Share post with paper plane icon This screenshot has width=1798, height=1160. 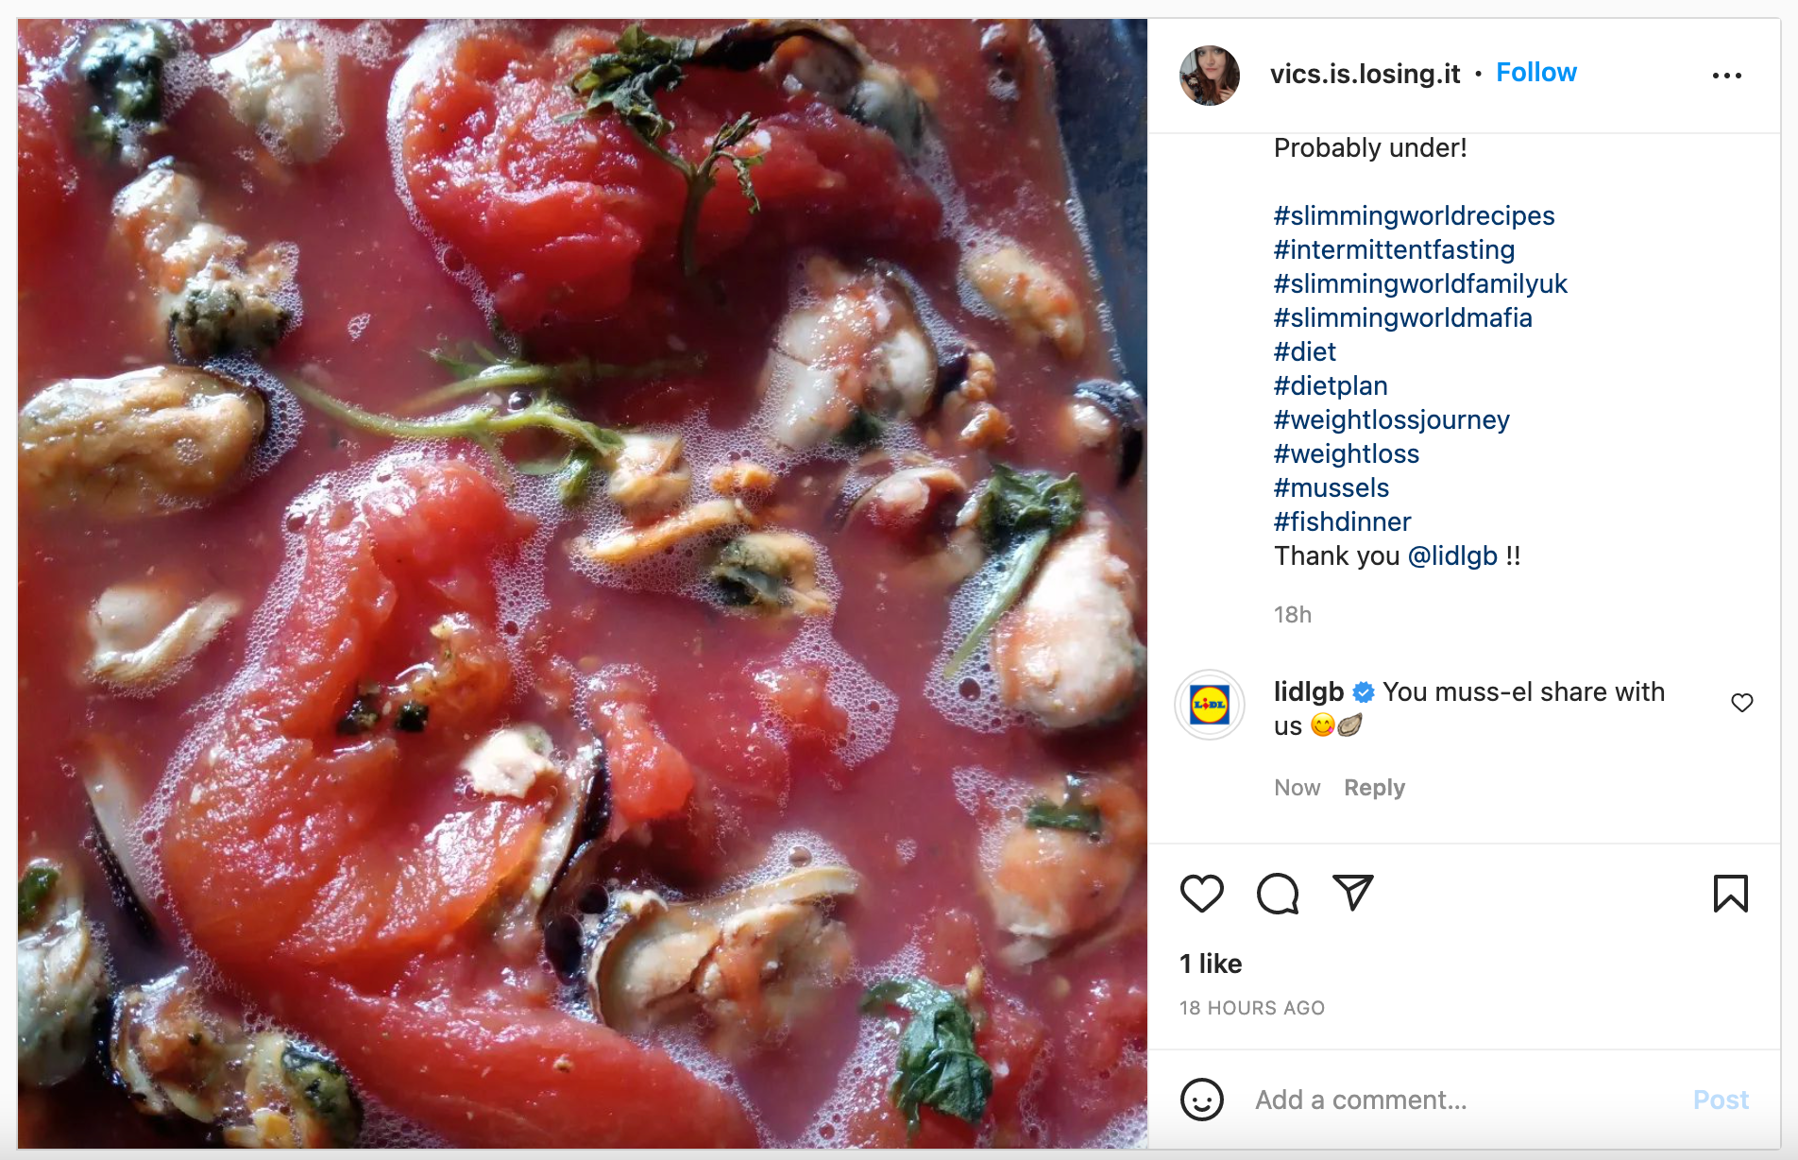pos(1352,893)
